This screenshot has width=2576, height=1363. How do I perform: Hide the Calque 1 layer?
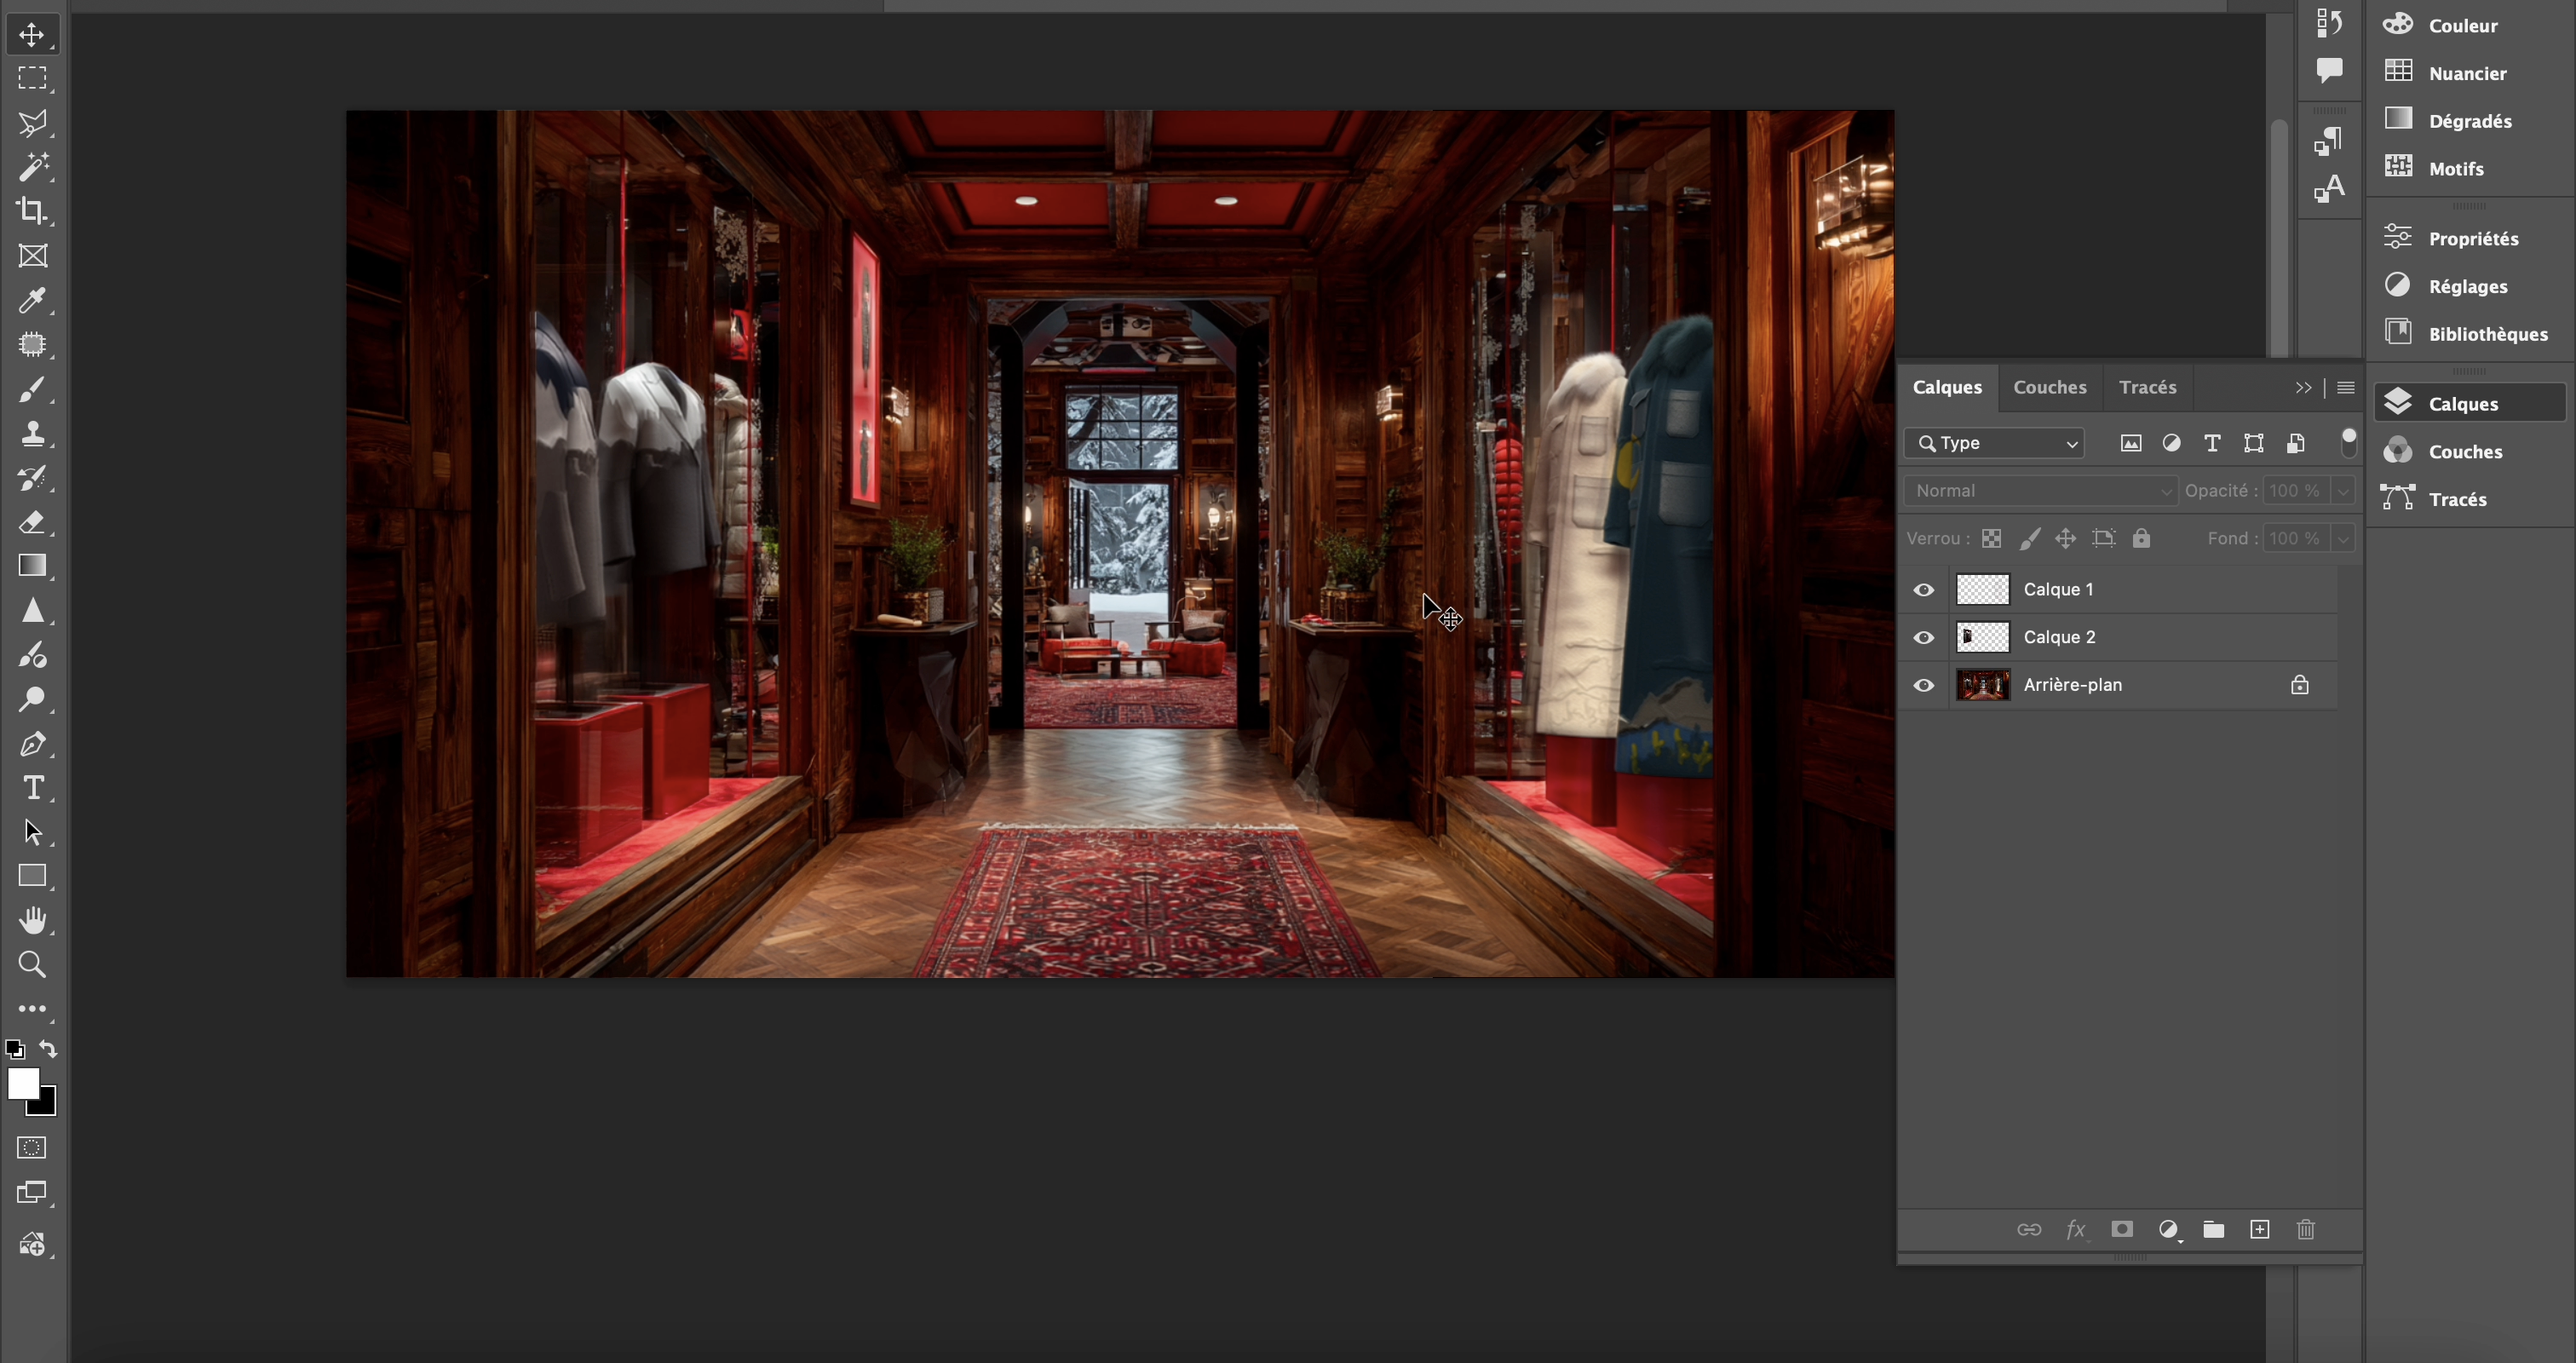(1923, 590)
